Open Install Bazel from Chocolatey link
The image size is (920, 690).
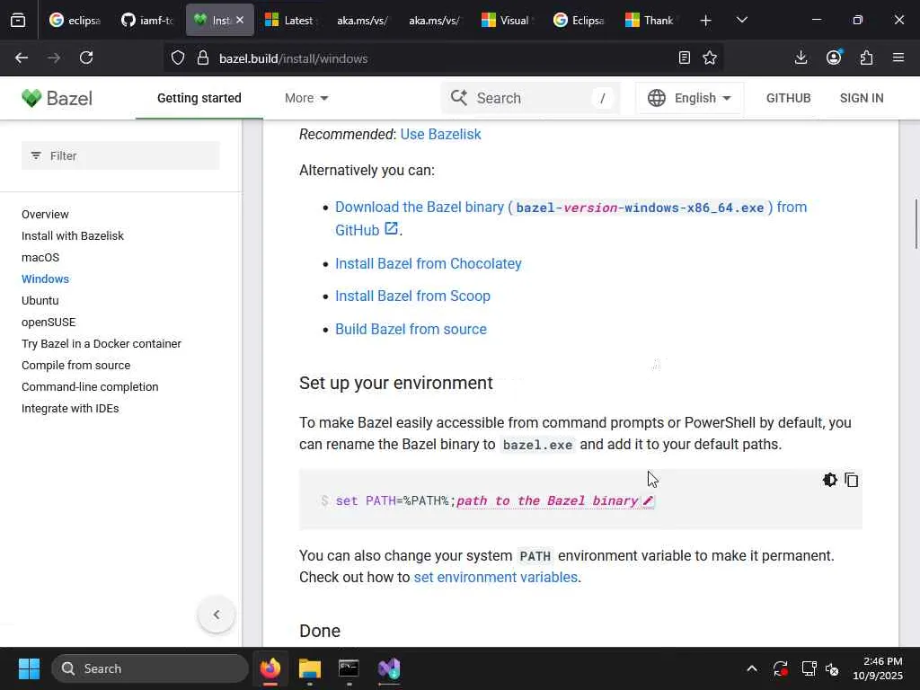[x=429, y=263]
